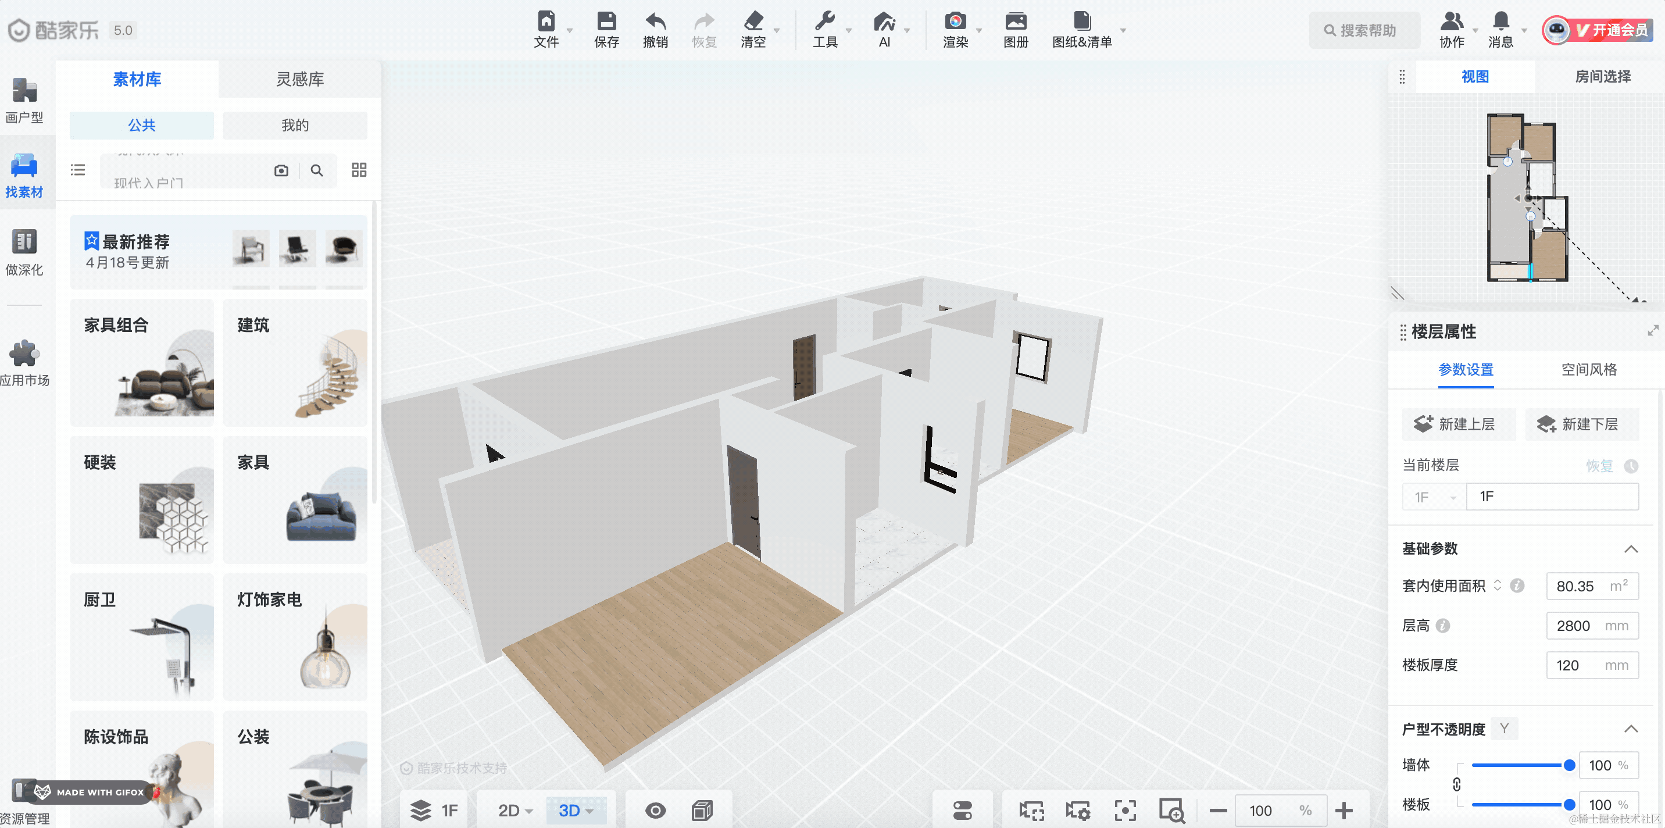Open the 厨卫 category card
The height and width of the screenshot is (828, 1665).
(x=141, y=637)
